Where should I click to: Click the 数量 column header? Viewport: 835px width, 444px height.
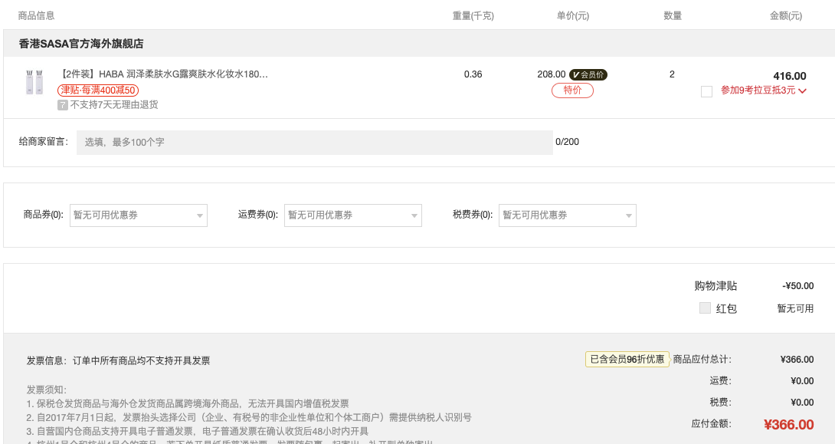673,16
